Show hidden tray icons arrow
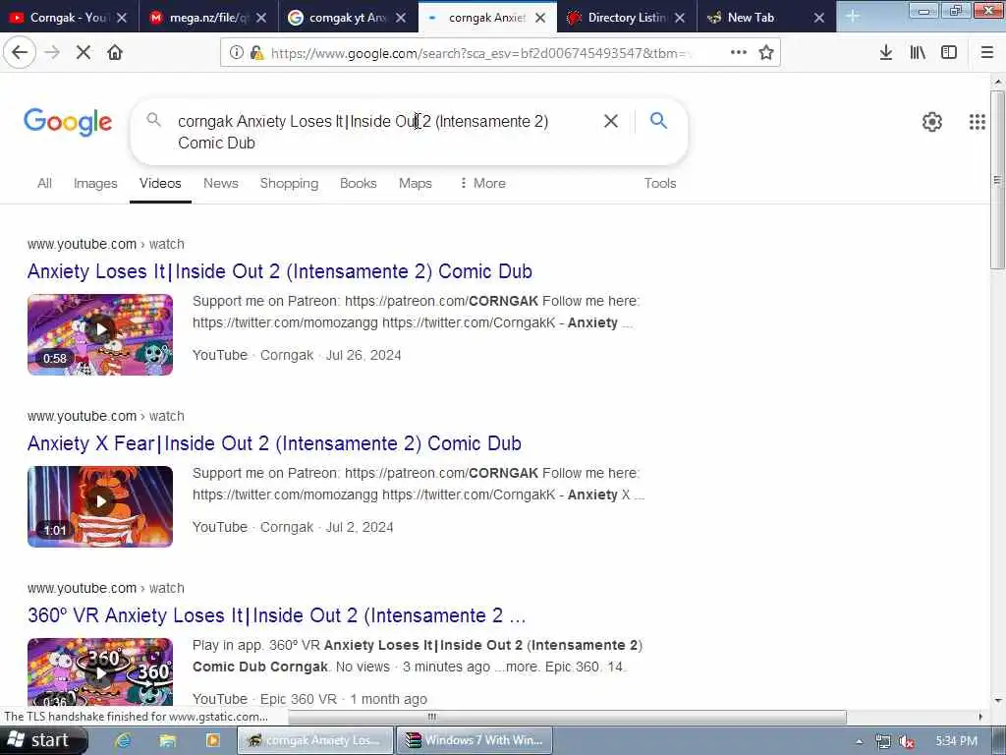The image size is (1006, 755). (859, 741)
